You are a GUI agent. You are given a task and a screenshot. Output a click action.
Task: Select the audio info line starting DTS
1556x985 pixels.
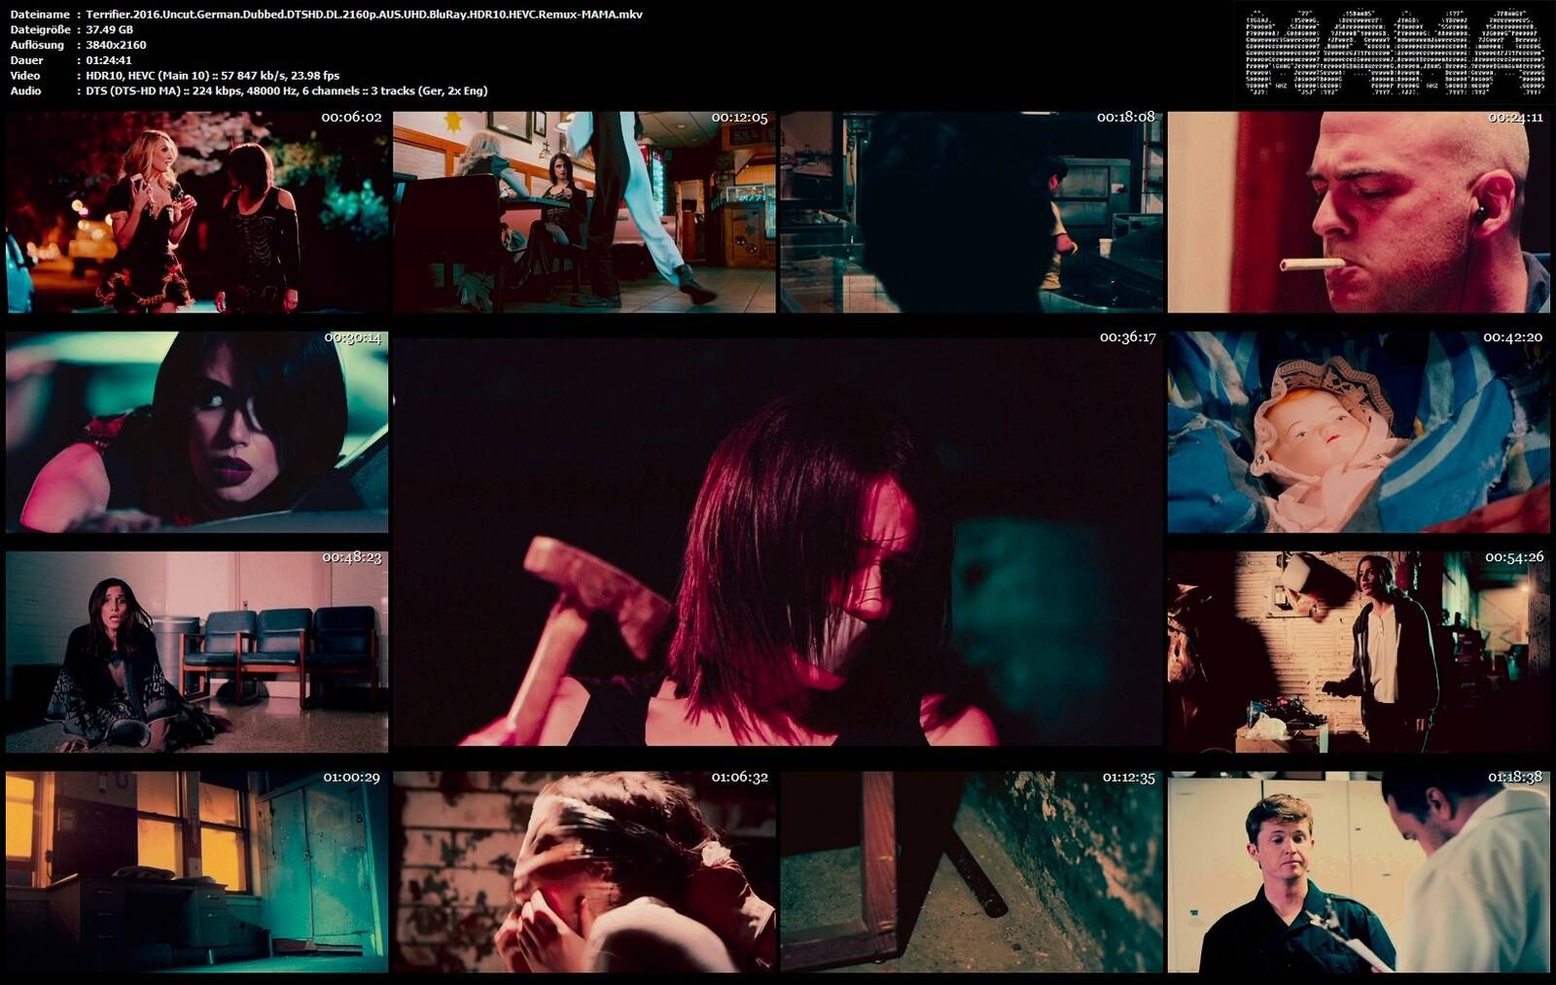[287, 90]
